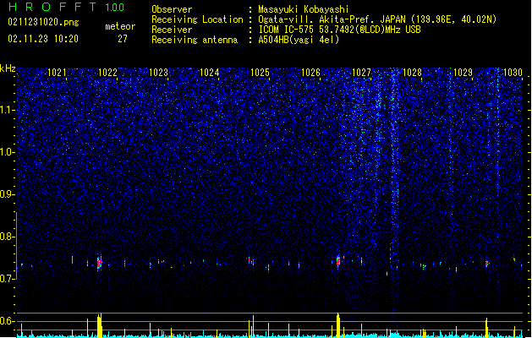Select the antenna value A504HB(yagi 4el)
532x338 pixels.
pos(299,40)
